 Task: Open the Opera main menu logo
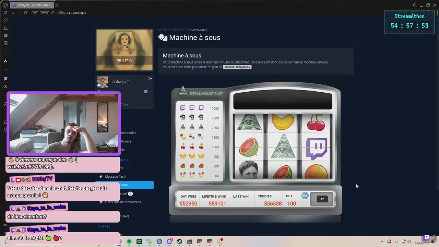(5, 5)
